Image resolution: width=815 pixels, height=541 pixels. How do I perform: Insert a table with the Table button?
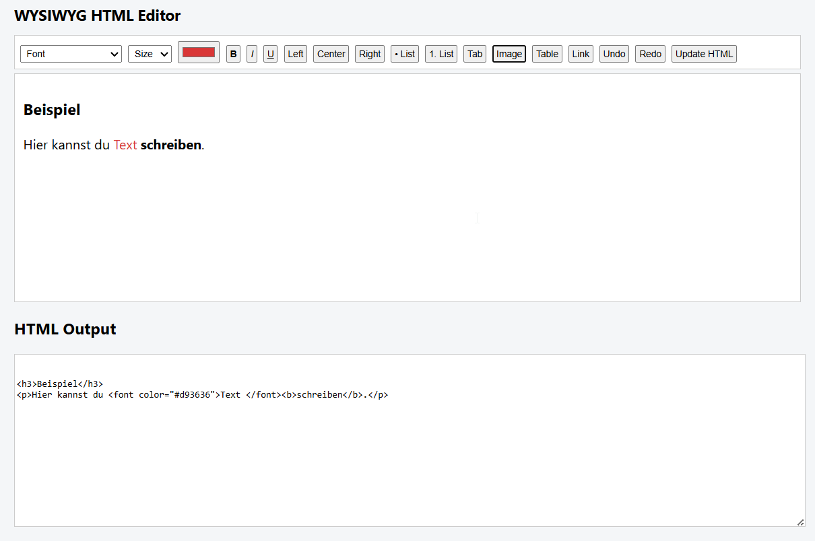tap(547, 54)
